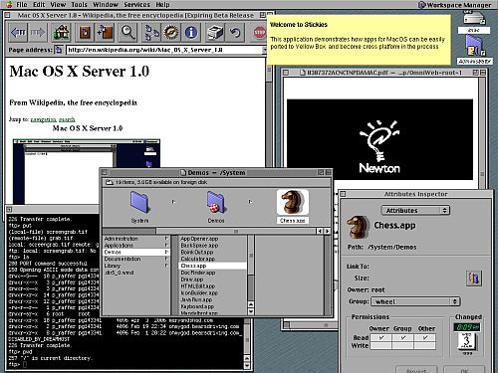This screenshot has width=498, height=373.
Task: Click the disk drive icon on the desktop
Action: click(474, 18)
